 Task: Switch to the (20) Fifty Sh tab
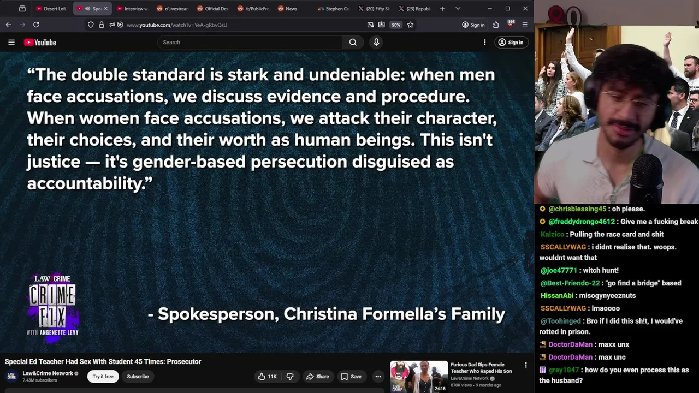(374, 9)
